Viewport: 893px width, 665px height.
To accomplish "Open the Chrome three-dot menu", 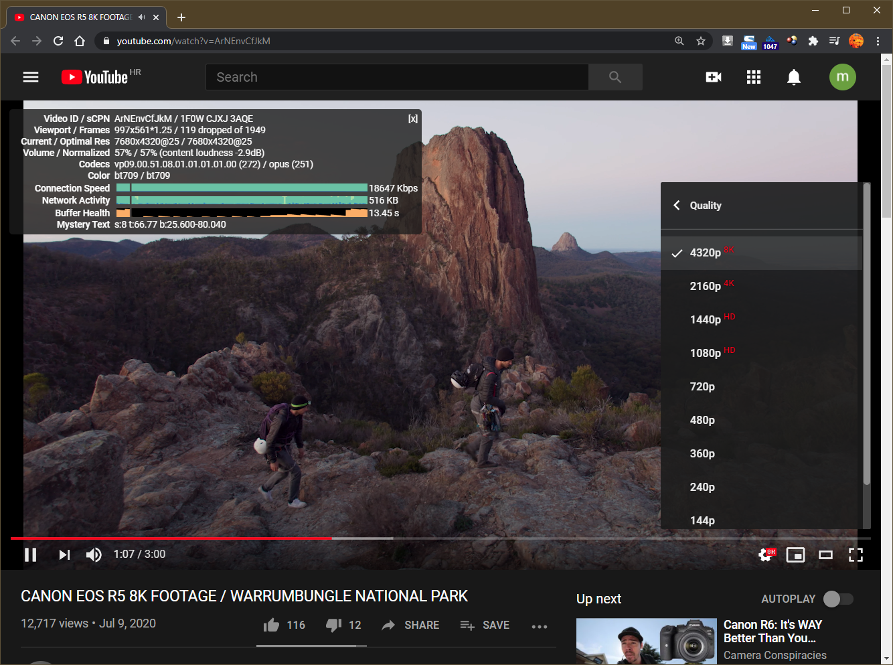I will [878, 41].
